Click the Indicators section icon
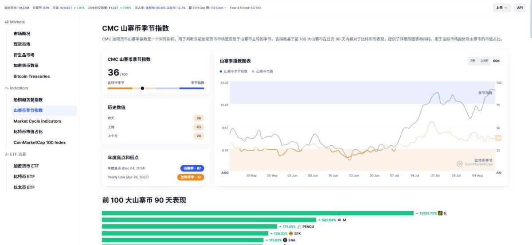 pos(6,88)
